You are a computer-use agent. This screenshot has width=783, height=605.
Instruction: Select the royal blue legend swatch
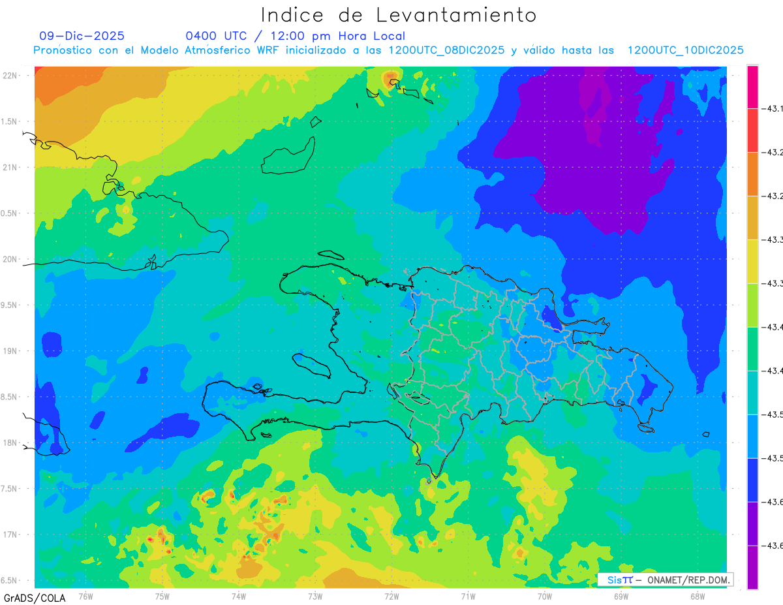pos(752,480)
